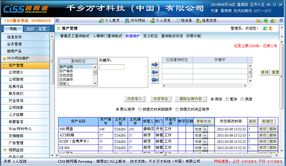Select the 英语 language radio button

(242, 99)
